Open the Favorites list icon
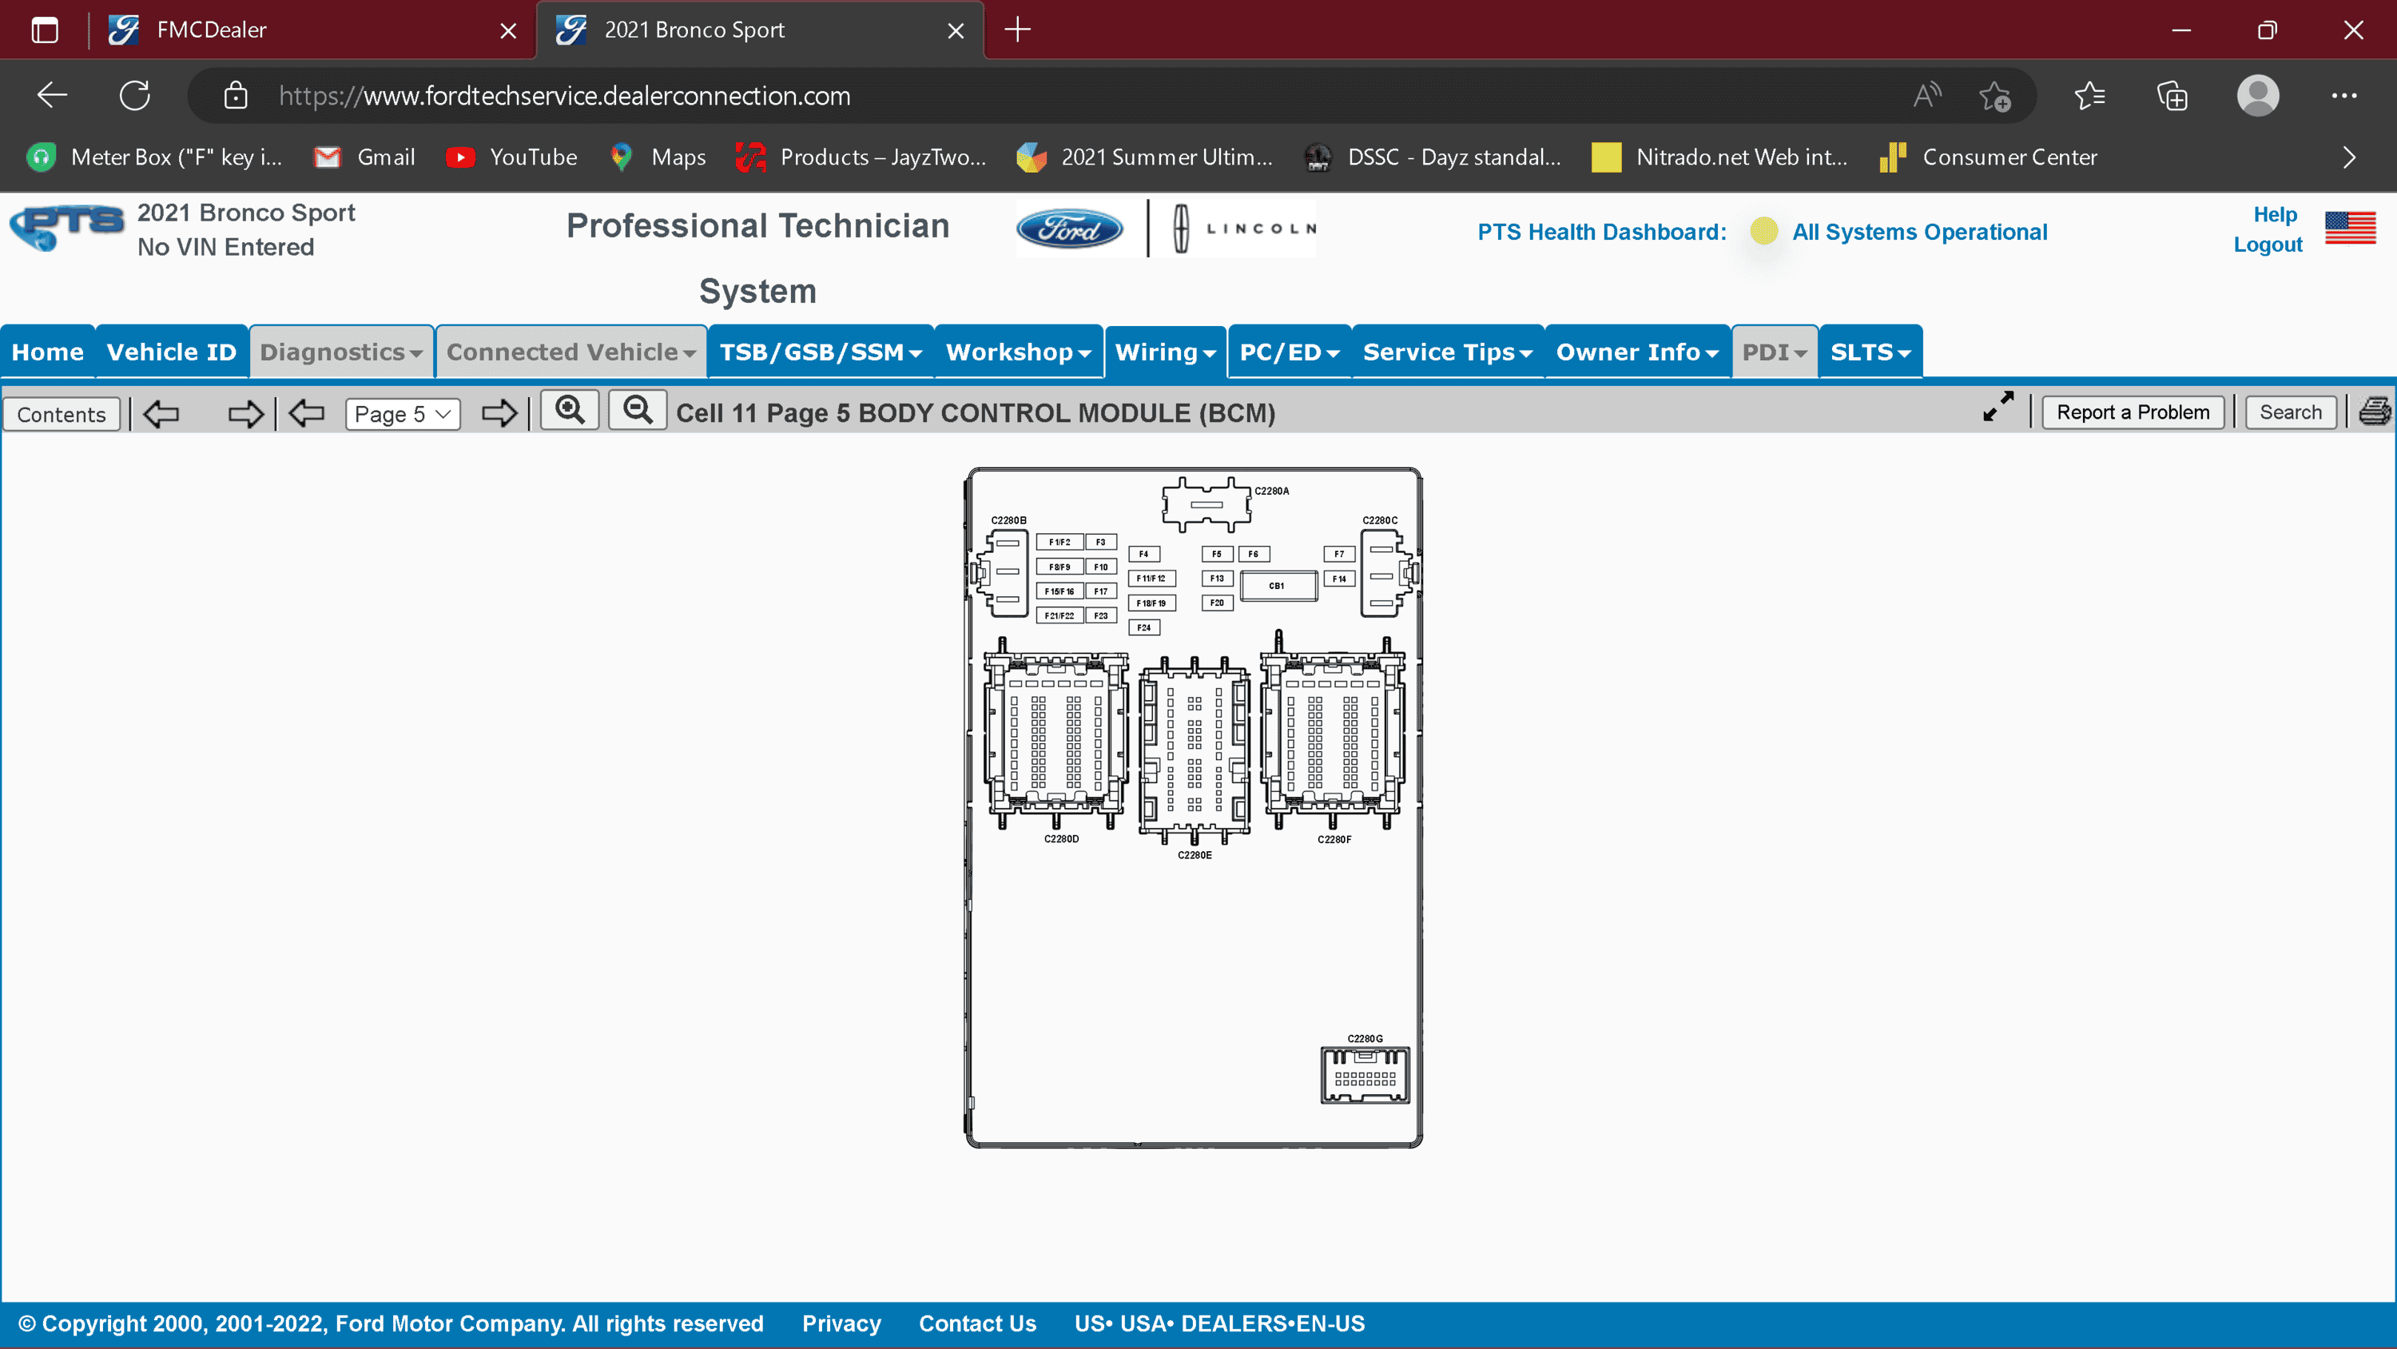This screenshot has width=2397, height=1349. pos(2090,95)
